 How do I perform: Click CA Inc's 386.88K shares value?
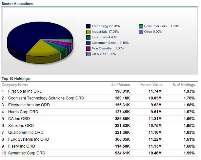(122, 119)
